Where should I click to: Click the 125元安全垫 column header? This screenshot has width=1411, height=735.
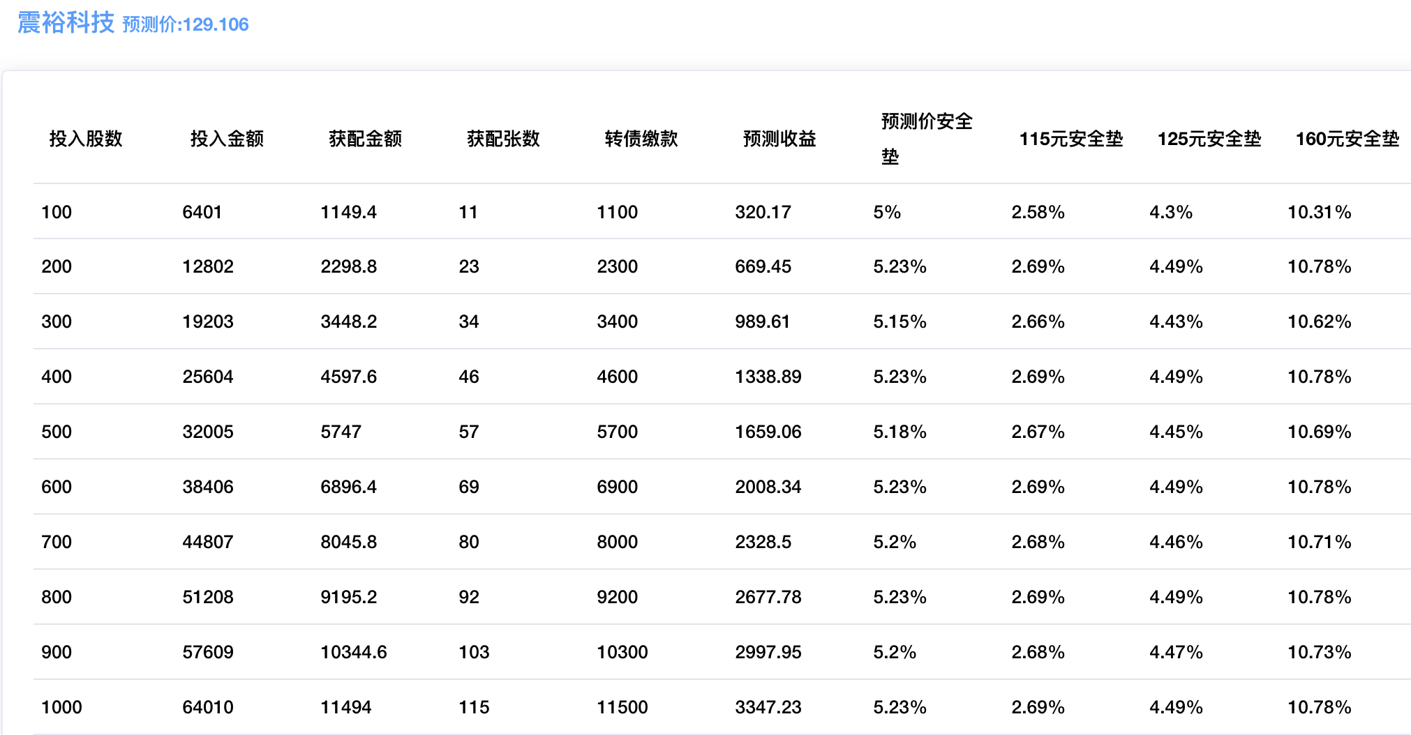[x=1209, y=139]
